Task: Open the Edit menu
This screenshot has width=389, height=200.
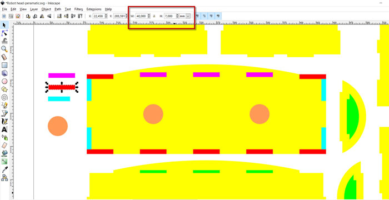Action: pyautogui.click(x=13, y=9)
